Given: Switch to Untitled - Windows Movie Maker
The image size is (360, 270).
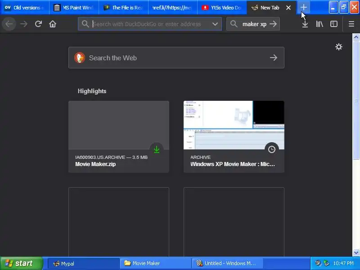Looking at the screenshot, I should coord(228,263).
